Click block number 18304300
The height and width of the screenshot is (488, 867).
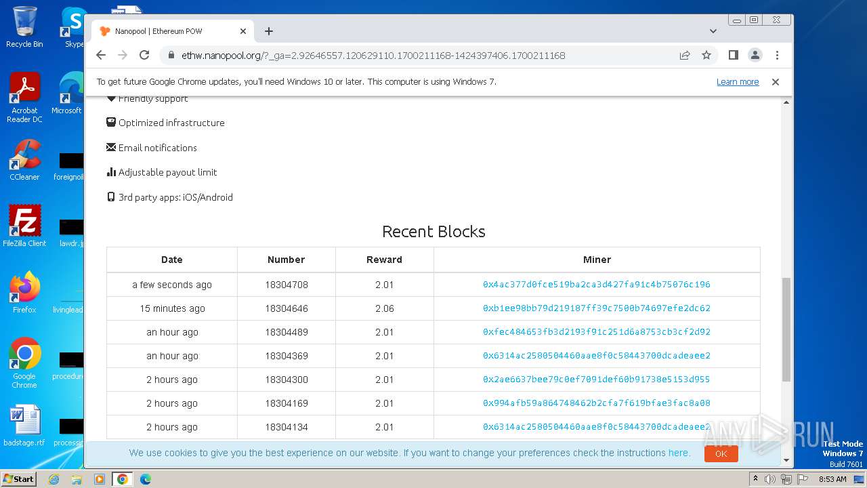coord(287,380)
